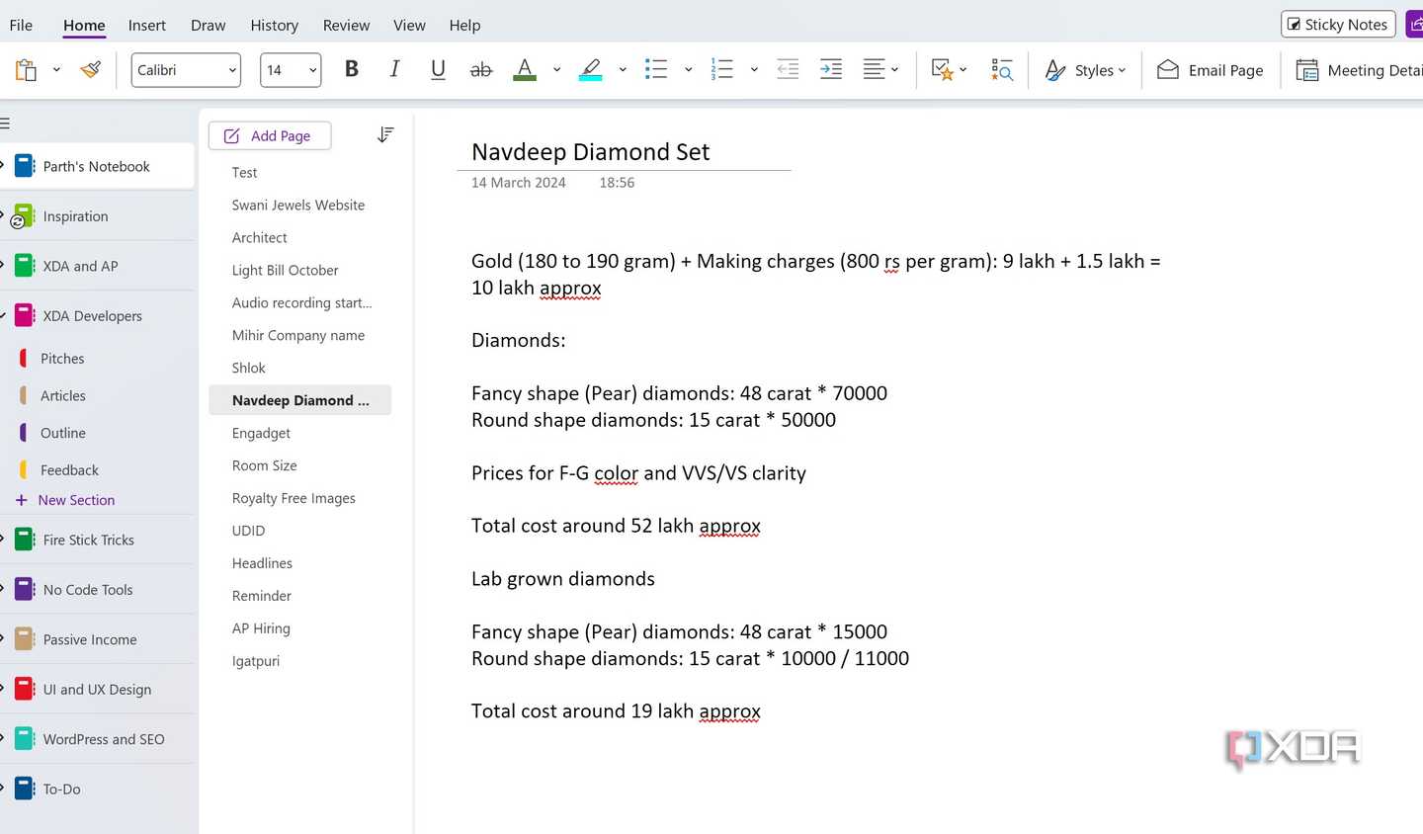Viewport: 1423px width, 834px height.
Task: Open the paragraph alignment options
Action: point(880,69)
